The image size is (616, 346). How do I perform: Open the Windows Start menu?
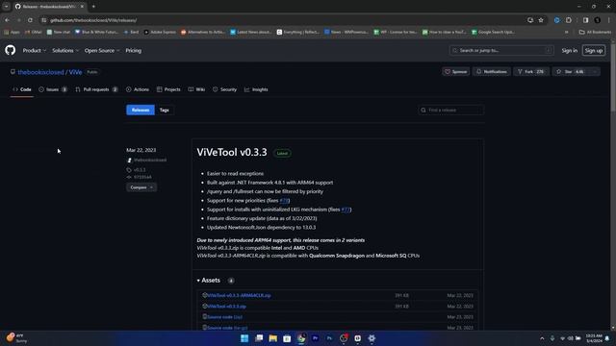coord(244,338)
